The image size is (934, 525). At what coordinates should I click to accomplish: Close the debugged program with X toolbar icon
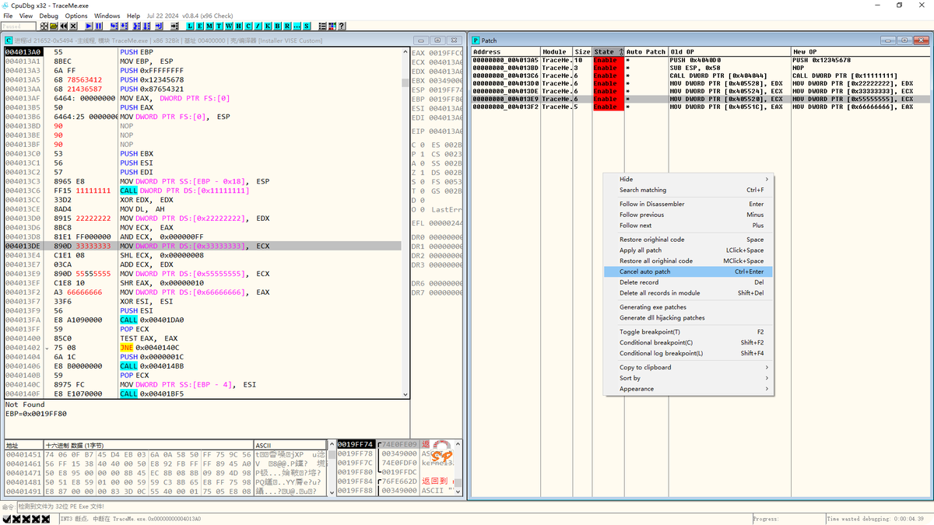73,26
